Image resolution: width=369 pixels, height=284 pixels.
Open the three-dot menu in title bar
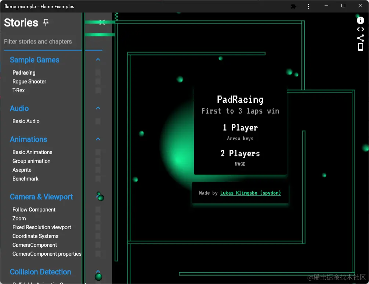click(x=308, y=6)
